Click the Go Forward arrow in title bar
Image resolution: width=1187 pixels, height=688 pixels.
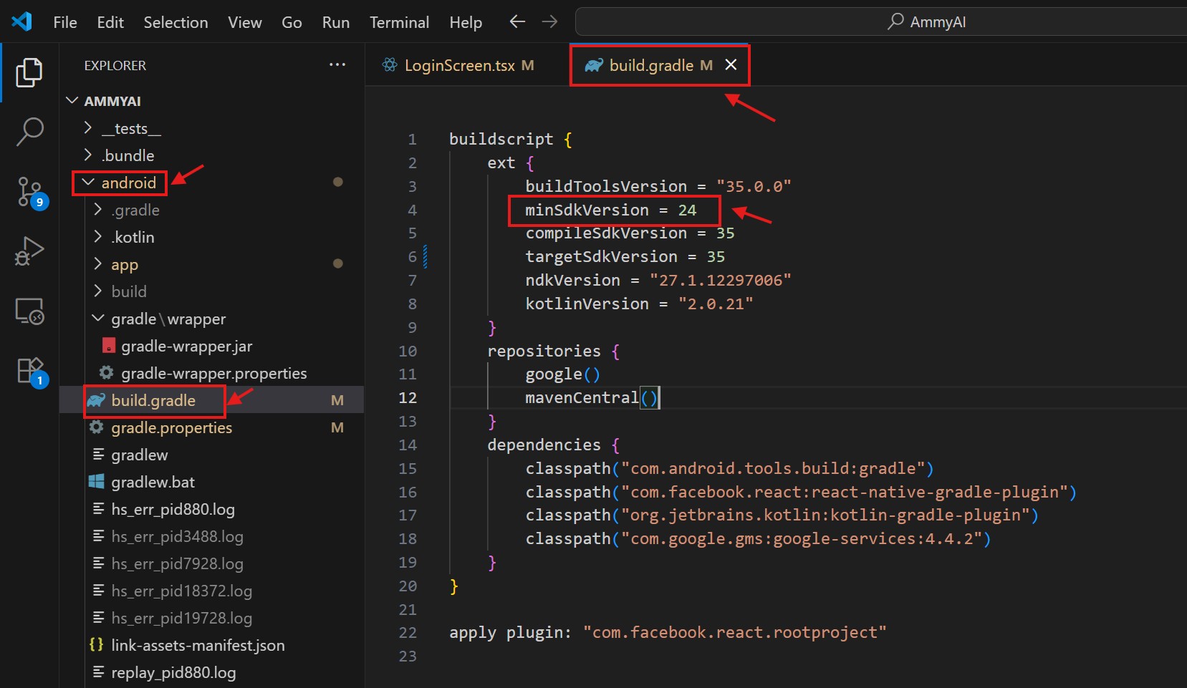point(549,22)
